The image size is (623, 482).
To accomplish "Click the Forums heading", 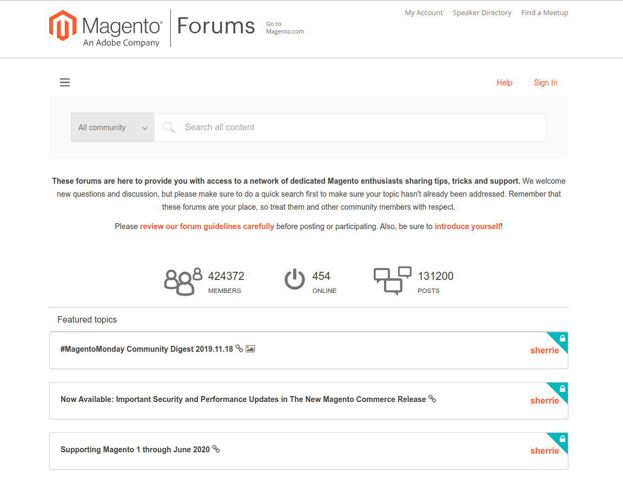I will (x=216, y=26).
